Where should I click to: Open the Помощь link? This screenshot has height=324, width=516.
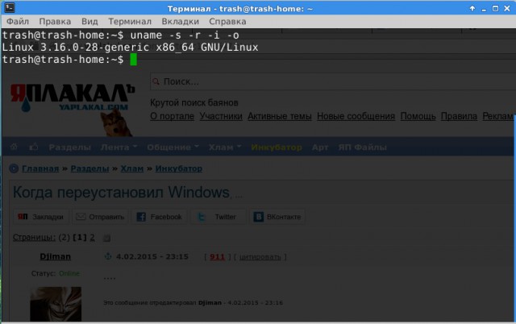[x=418, y=116]
